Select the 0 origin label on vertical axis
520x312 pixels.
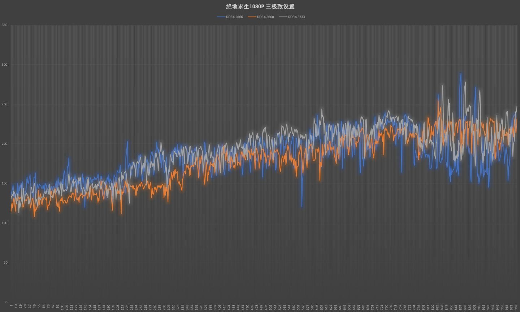pyautogui.click(x=6, y=302)
